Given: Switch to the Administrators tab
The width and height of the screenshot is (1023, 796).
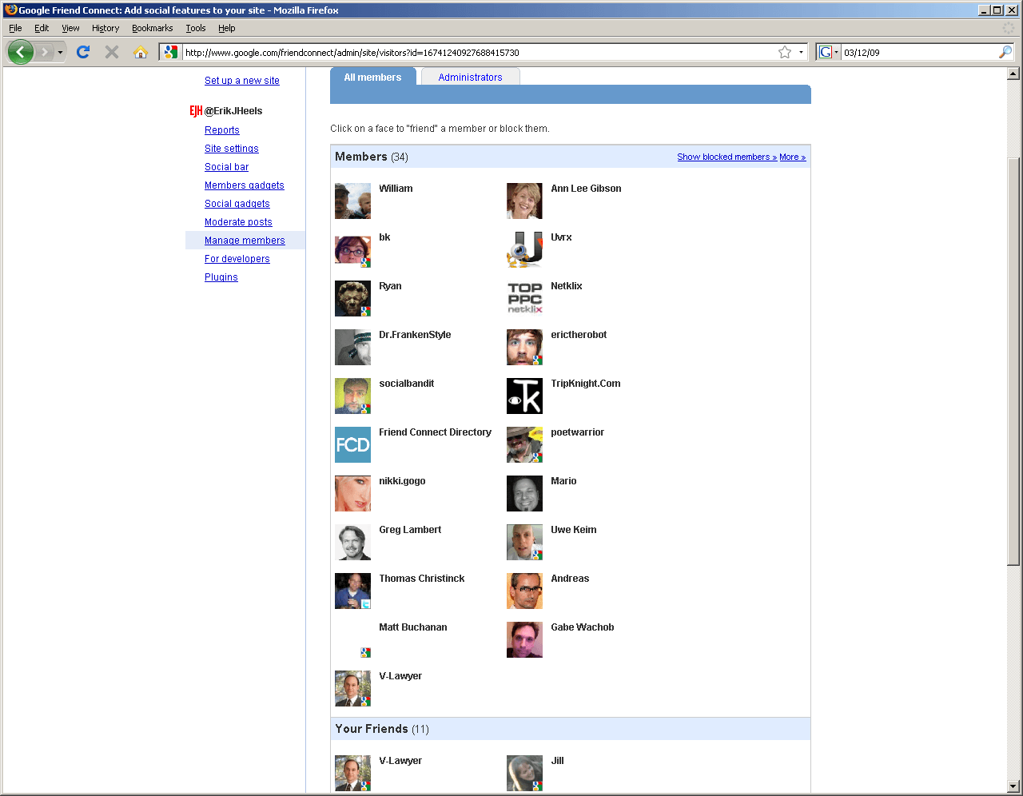Looking at the screenshot, I should (x=470, y=78).
